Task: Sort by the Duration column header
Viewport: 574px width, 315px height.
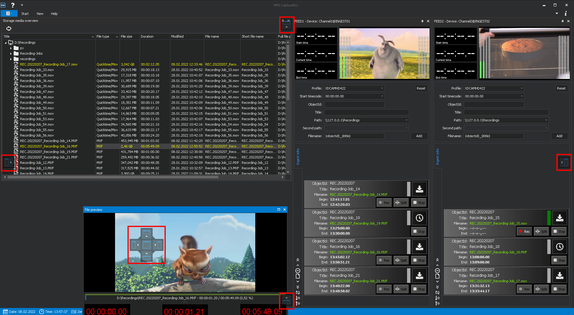Action: tap(155, 36)
